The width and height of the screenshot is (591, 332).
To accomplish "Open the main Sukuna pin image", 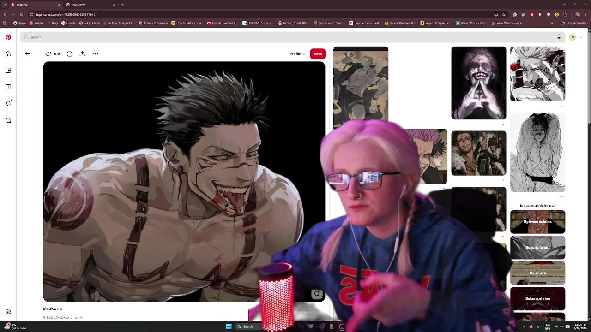I will point(184,182).
